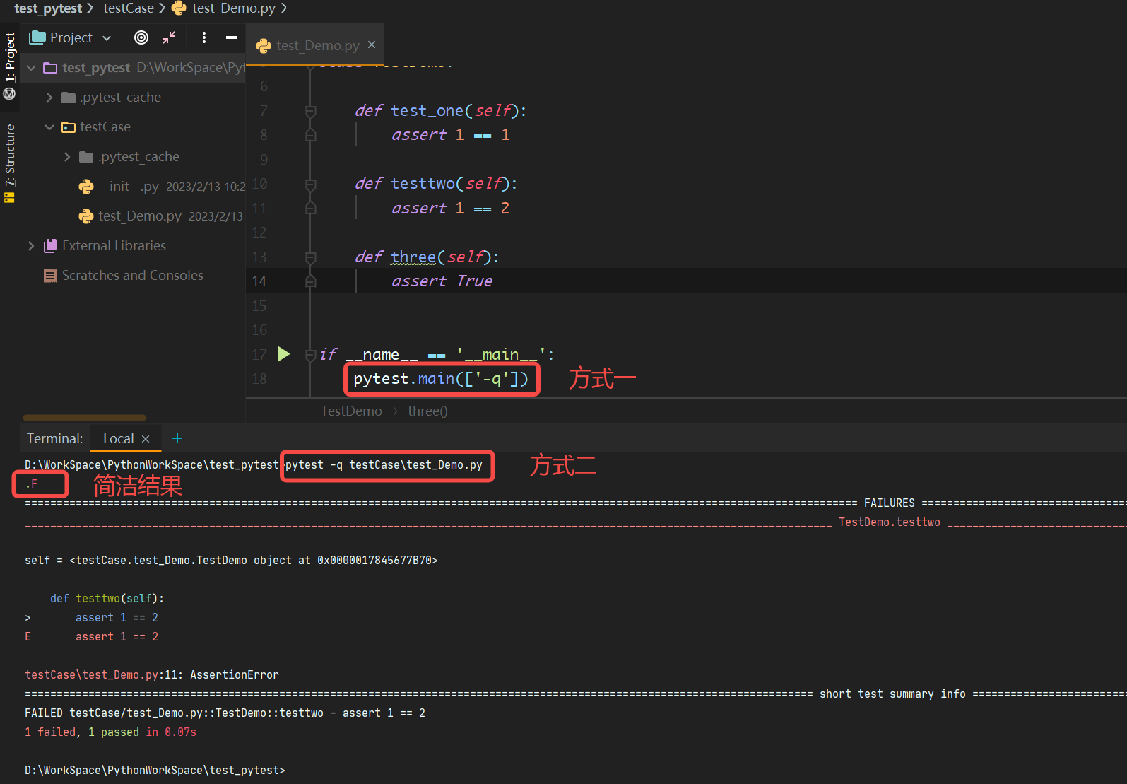Close the test_Demo.py editor tab
This screenshot has width=1127, height=784.
pos(372,45)
